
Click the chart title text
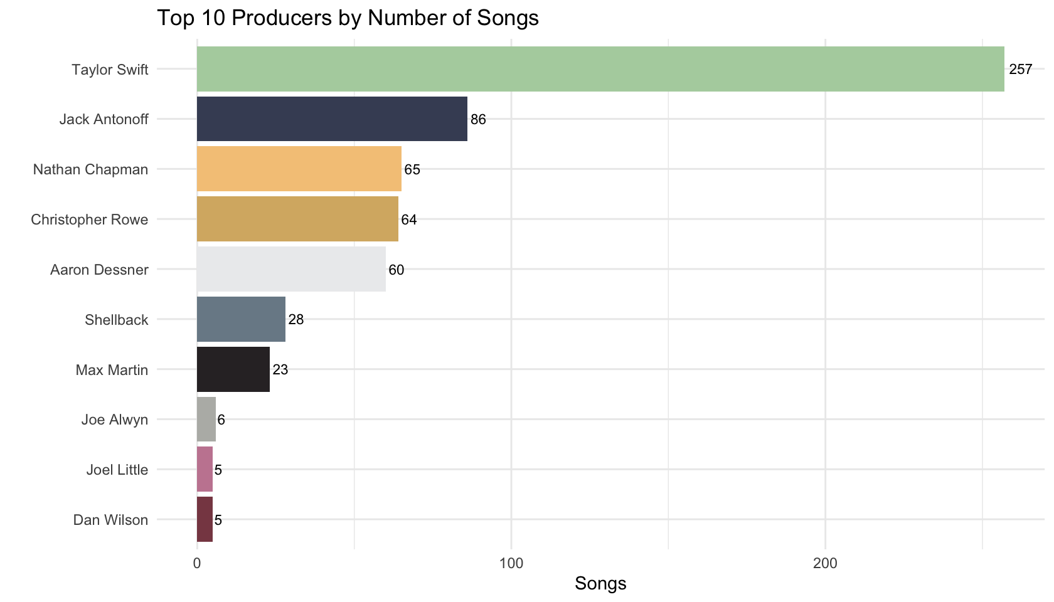[348, 18]
